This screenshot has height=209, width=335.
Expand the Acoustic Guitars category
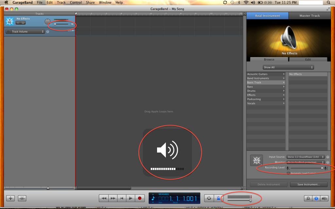(x=266, y=74)
